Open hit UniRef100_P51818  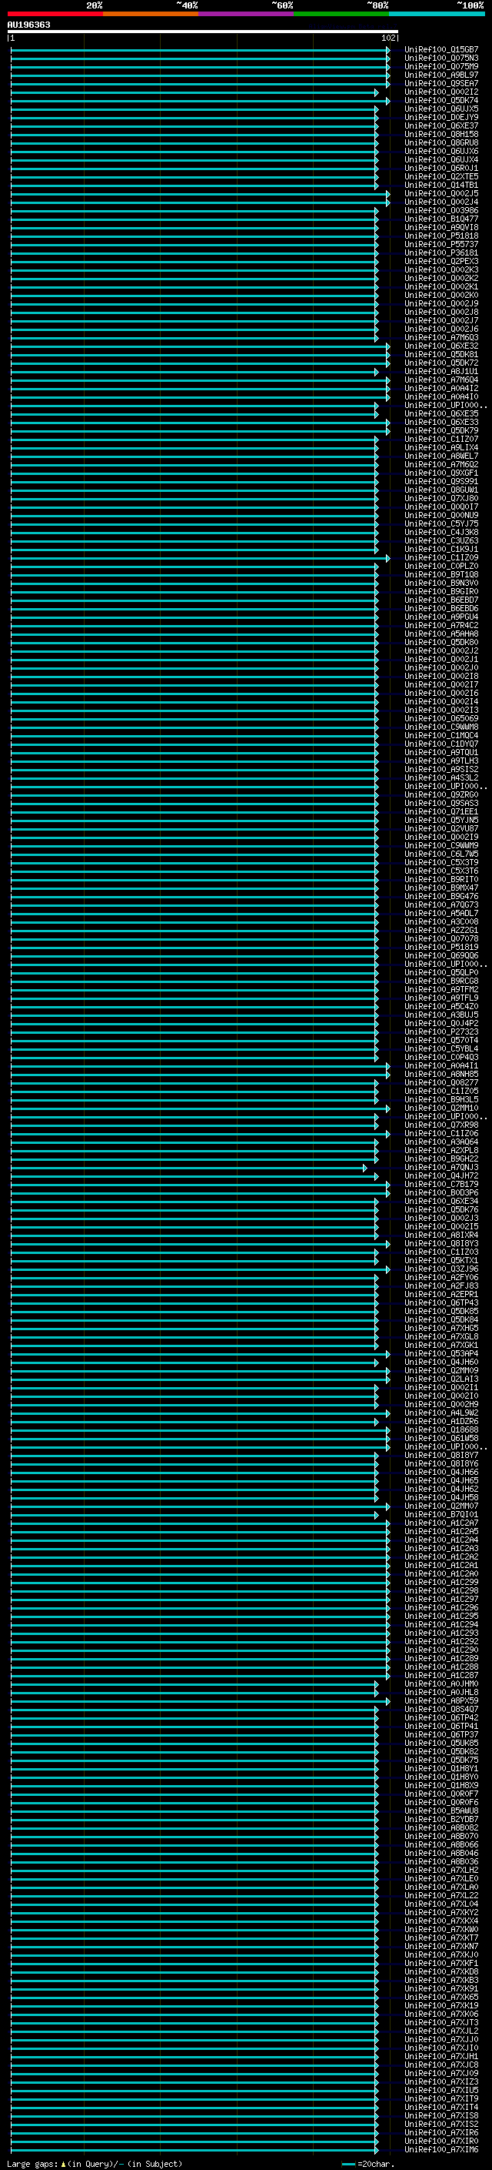(440, 236)
